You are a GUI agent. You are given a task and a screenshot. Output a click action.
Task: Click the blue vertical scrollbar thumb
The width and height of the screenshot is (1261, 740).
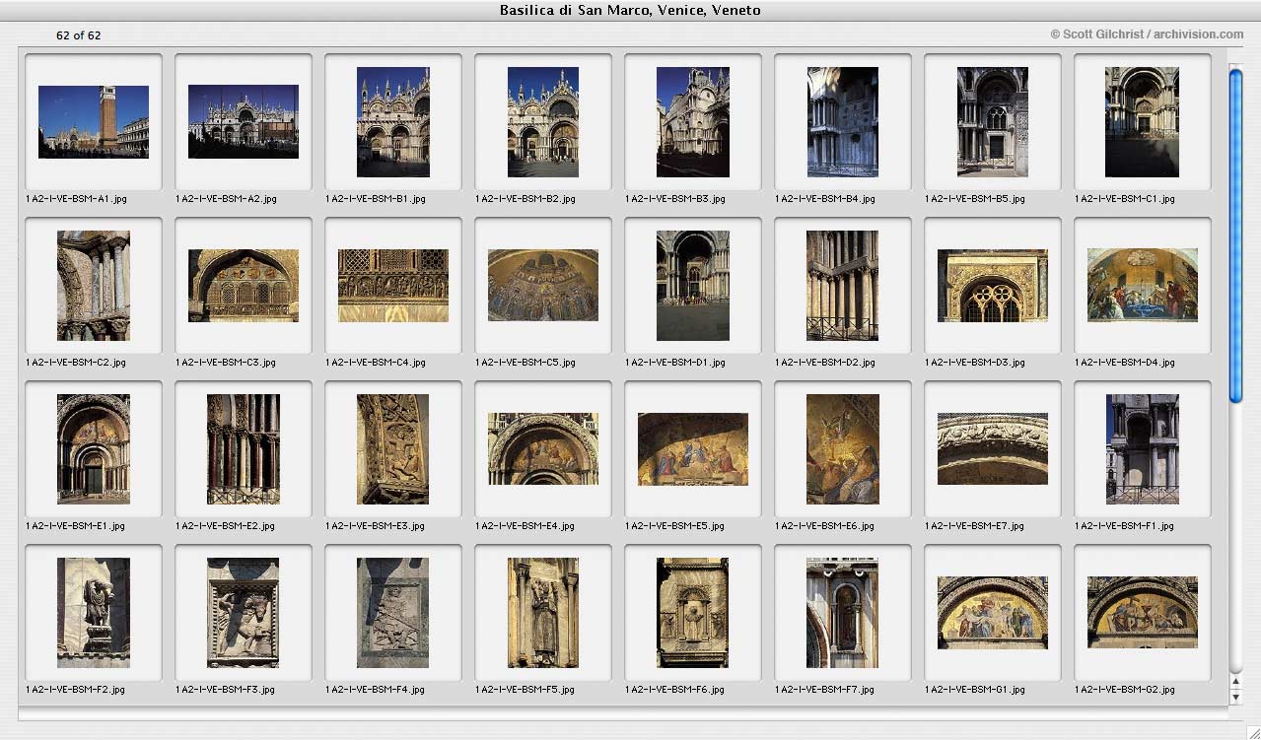pos(1236,235)
